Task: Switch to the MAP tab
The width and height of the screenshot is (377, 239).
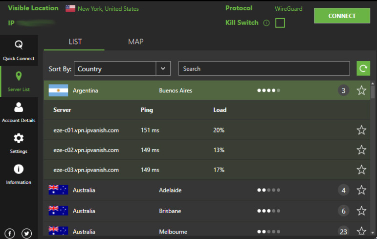Action: click(135, 42)
